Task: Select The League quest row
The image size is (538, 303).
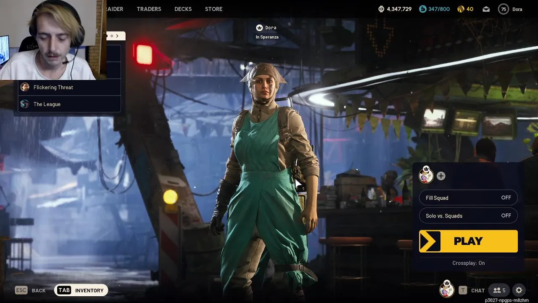Action: click(69, 104)
